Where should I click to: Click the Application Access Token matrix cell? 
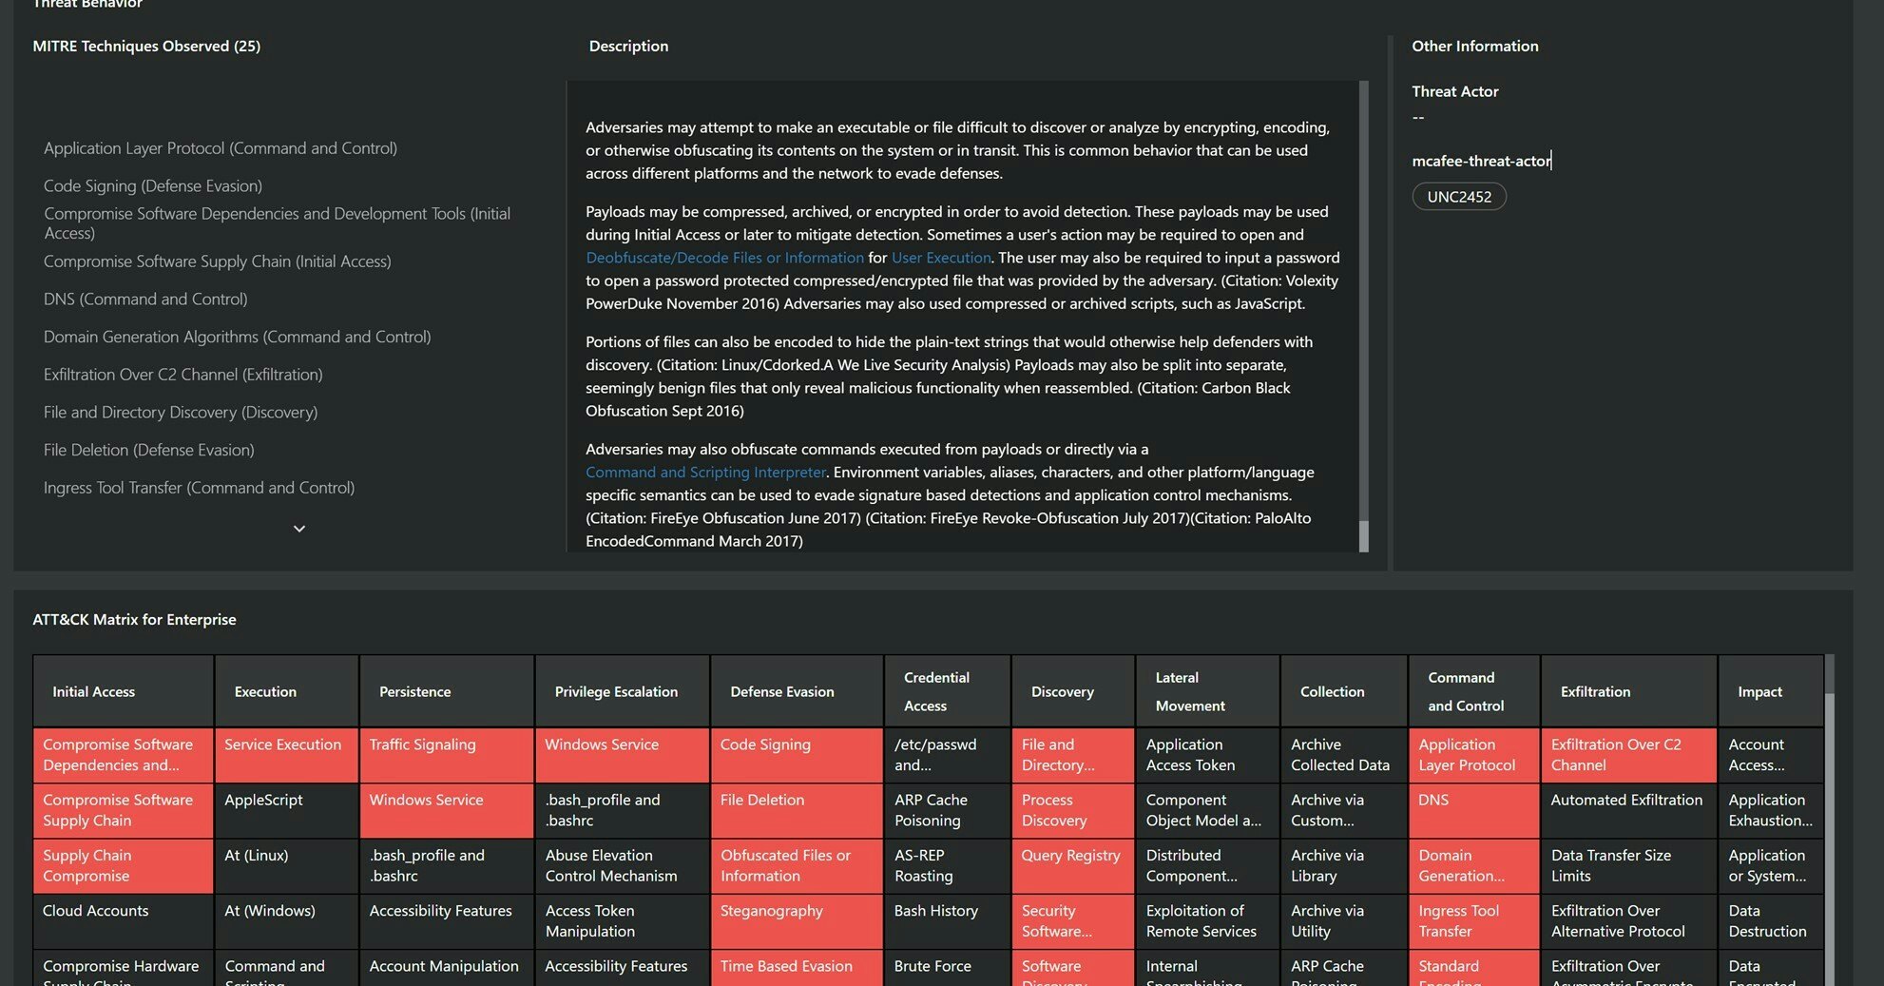pos(1208,755)
